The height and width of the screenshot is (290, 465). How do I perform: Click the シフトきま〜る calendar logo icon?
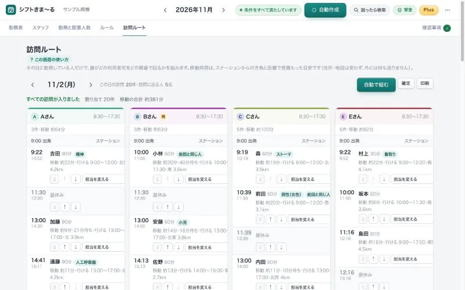10,10
